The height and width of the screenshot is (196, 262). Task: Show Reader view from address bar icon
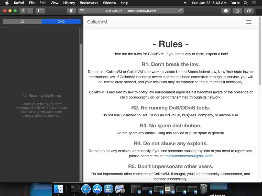(82, 11)
